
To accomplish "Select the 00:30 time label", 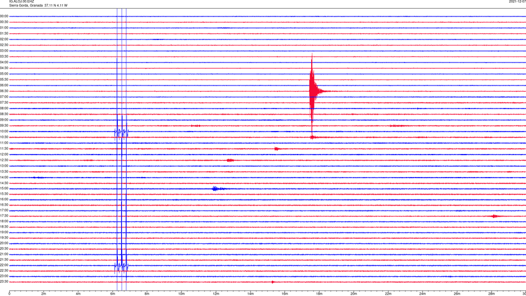I will 4,22.
